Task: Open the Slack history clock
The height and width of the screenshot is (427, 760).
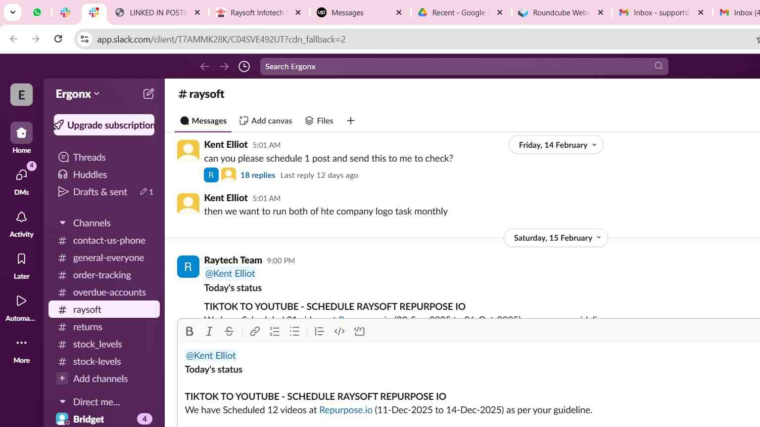Action: [x=244, y=66]
